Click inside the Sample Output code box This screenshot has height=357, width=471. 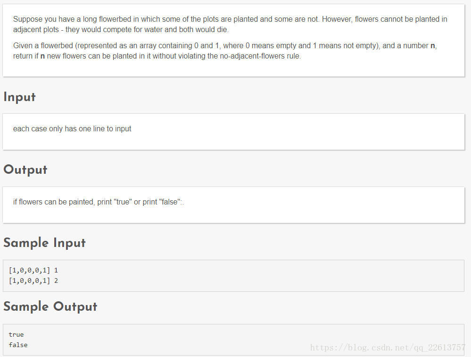tap(234, 340)
